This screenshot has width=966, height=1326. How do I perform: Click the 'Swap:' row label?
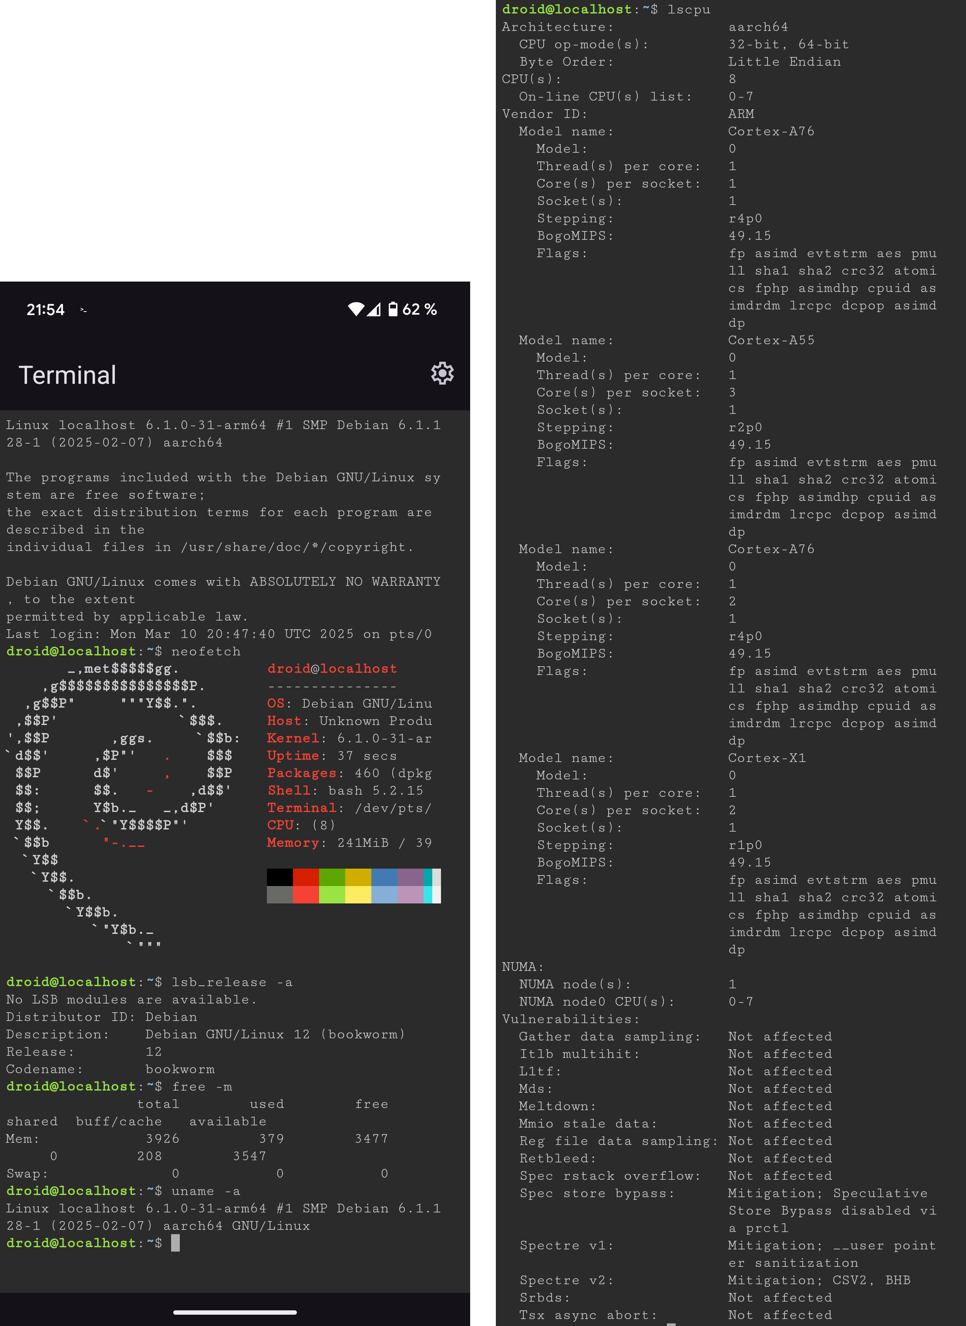click(x=27, y=1173)
